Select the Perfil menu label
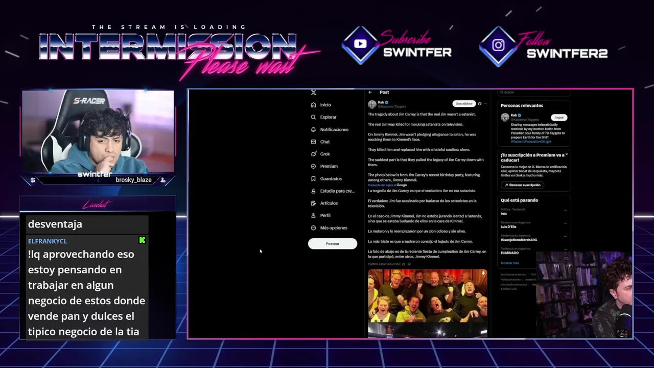The width and height of the screenshot is (654, 368). coord(325,215)
